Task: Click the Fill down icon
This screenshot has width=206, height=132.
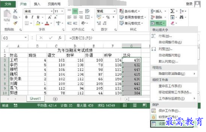Action: coord(172,17)
